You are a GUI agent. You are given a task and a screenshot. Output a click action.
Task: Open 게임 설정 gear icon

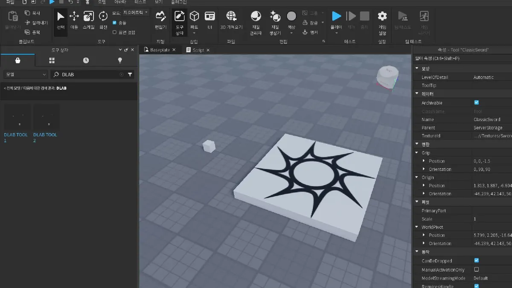coord(382,16)
